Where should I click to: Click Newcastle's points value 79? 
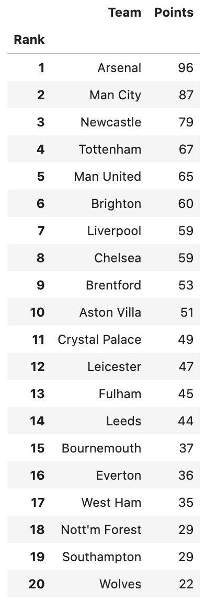click(x=186, y=122)
